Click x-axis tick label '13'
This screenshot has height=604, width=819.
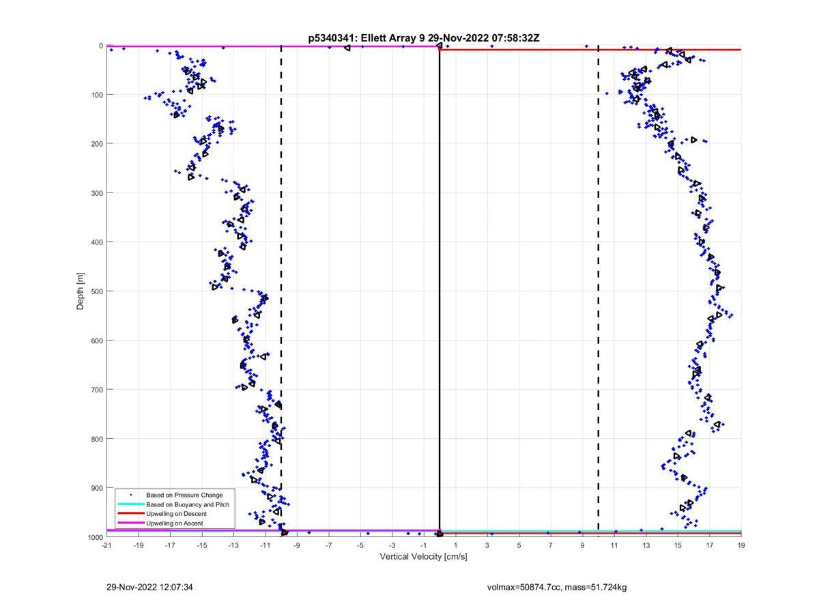[646, 546]
